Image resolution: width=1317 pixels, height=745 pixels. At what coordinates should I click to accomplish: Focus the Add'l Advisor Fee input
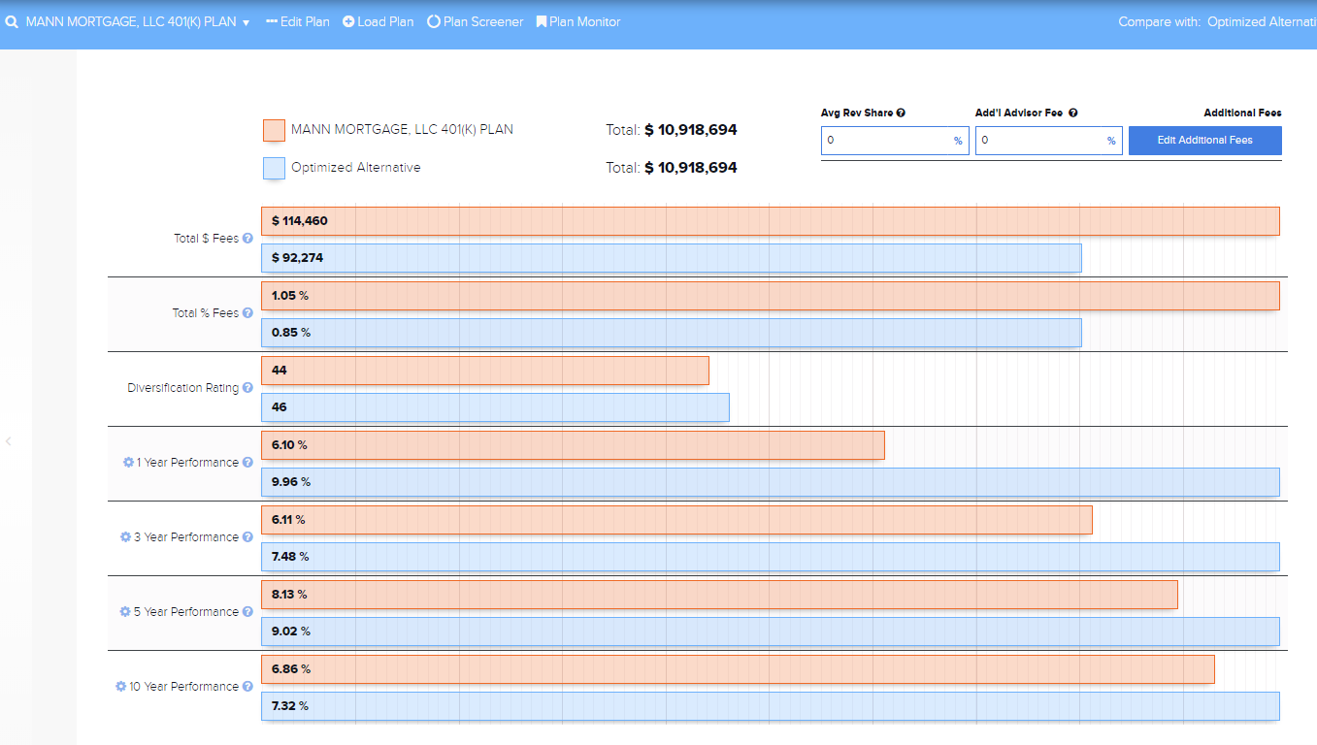pos(1040,141)
